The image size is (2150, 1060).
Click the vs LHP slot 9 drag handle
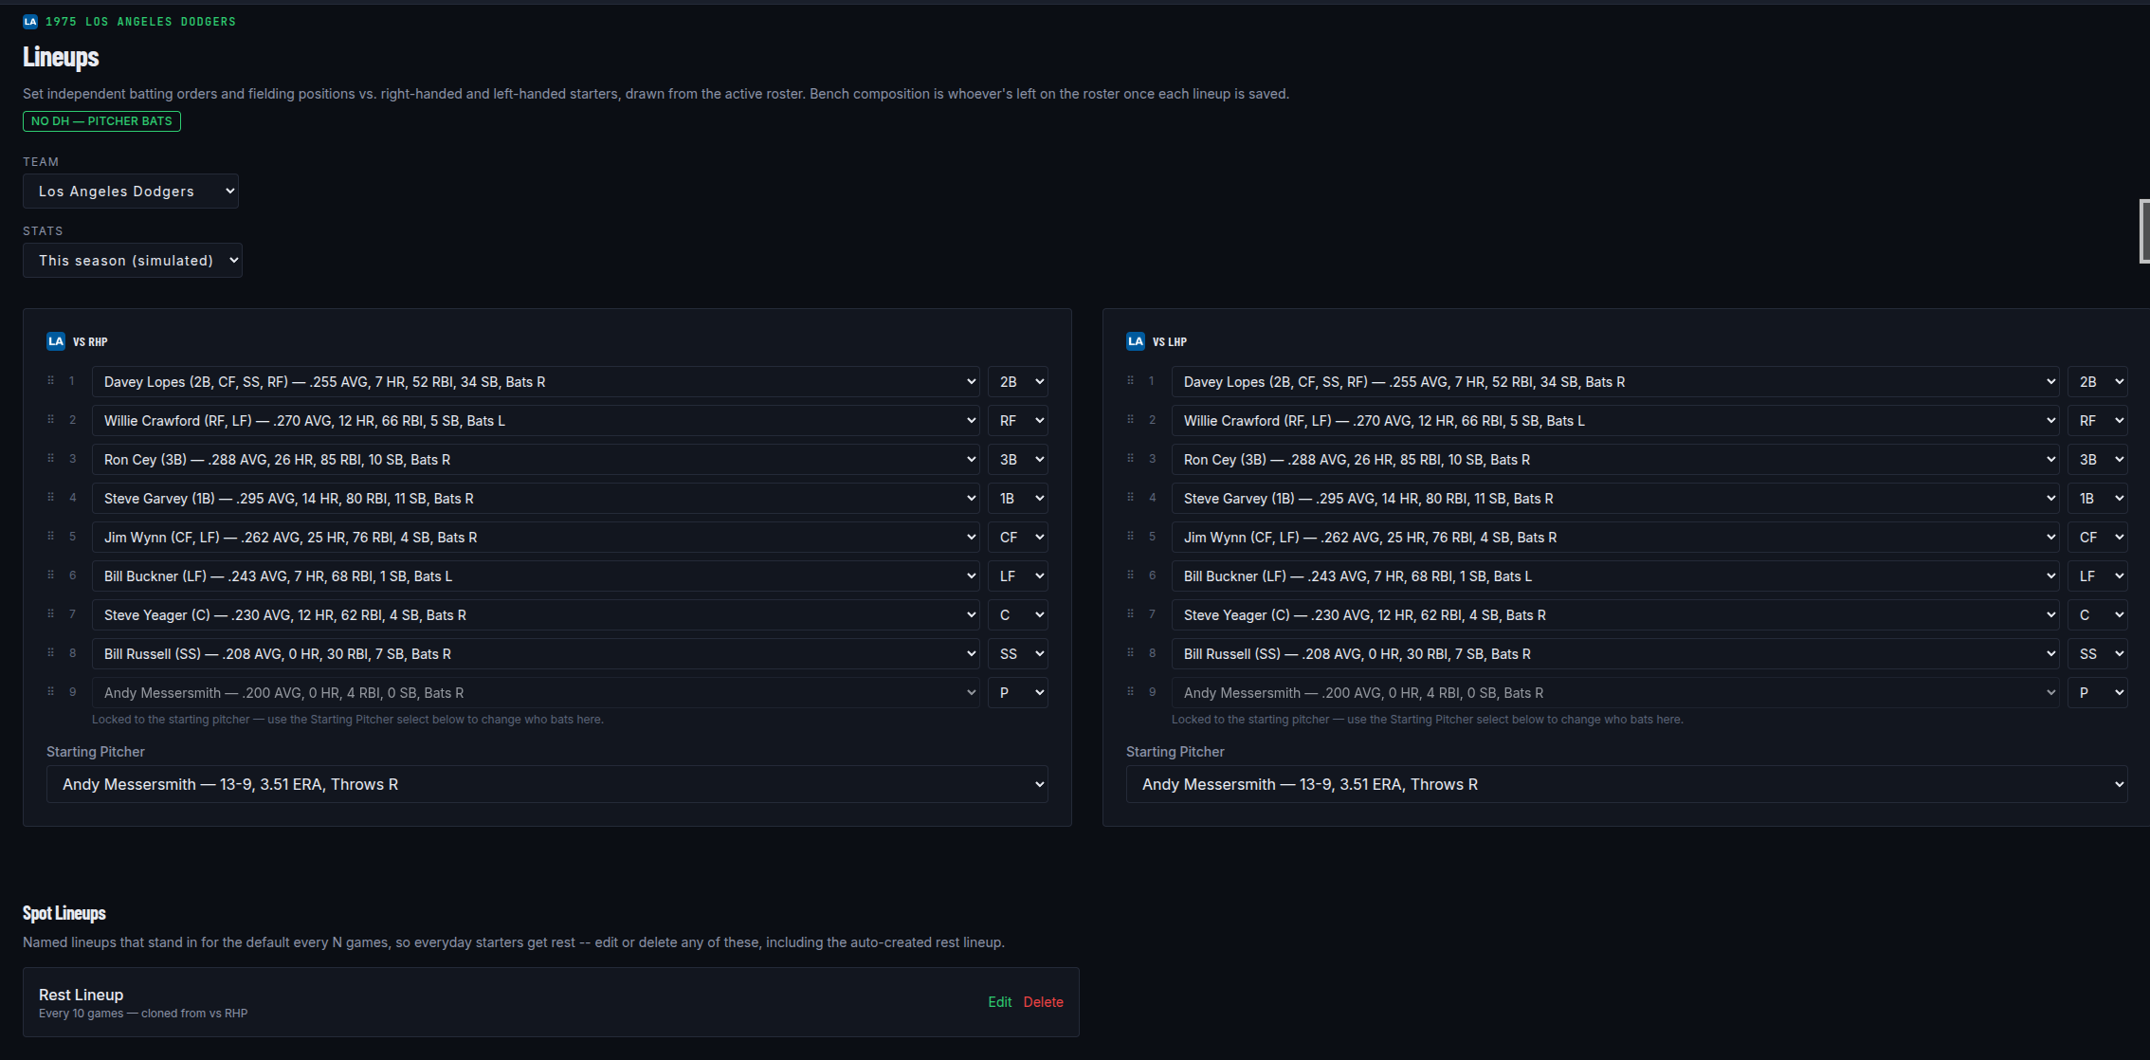click(1131, 692)
